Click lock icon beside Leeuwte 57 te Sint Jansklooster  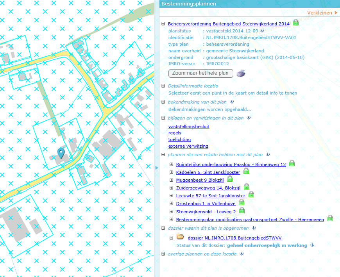coord(251,194)
